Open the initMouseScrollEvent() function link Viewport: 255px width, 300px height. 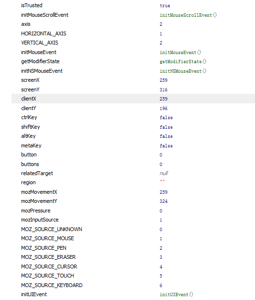coord(188,15)
